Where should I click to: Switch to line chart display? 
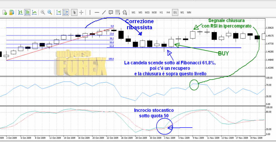point(34,12)
